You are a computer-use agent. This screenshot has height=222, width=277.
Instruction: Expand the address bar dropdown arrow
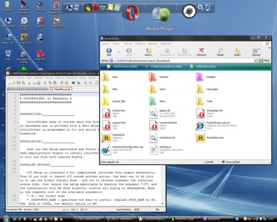(256, 61)
